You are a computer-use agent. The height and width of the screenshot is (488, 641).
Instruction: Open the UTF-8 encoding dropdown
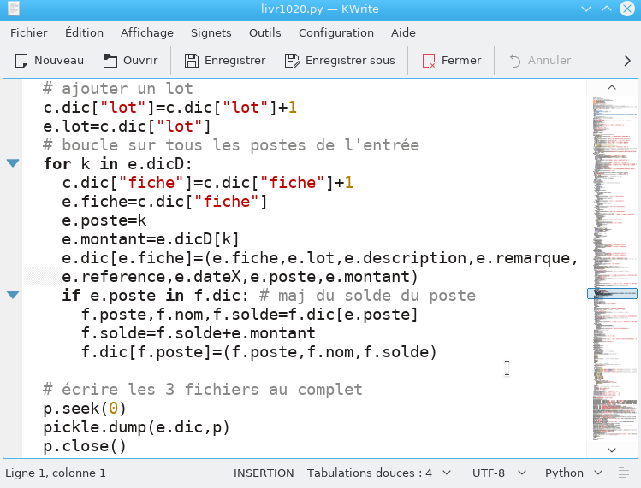tap(499, 473)
